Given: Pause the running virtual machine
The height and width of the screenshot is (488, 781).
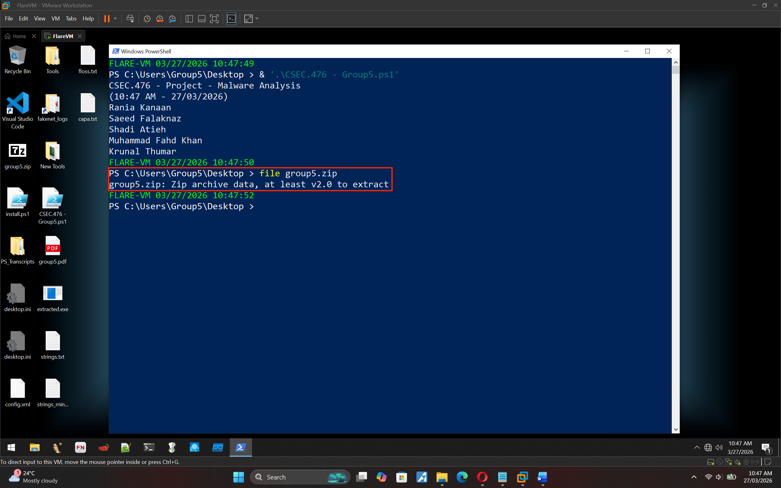Looking at the screenshot, I should (x=107, y=19).
